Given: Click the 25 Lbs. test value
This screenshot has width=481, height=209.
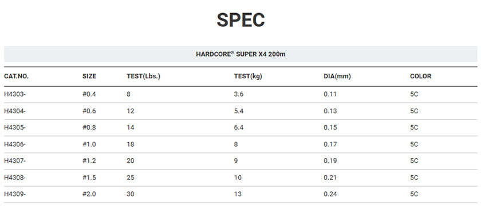Looking at the screenshot, I should pyautogui.click(x=131, y=178).
